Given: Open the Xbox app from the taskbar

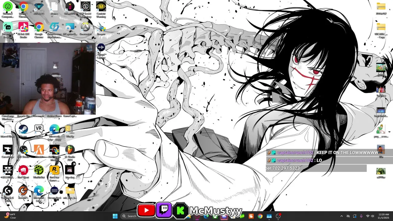Looking at the screenshot, I should (x=215, y=216).
